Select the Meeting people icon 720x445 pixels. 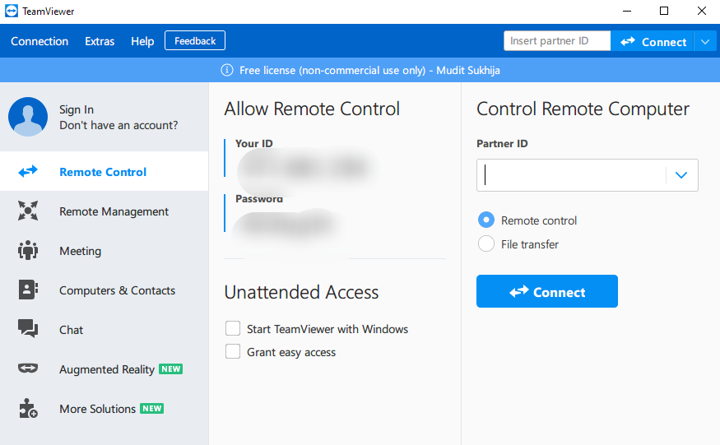point(28,251)
